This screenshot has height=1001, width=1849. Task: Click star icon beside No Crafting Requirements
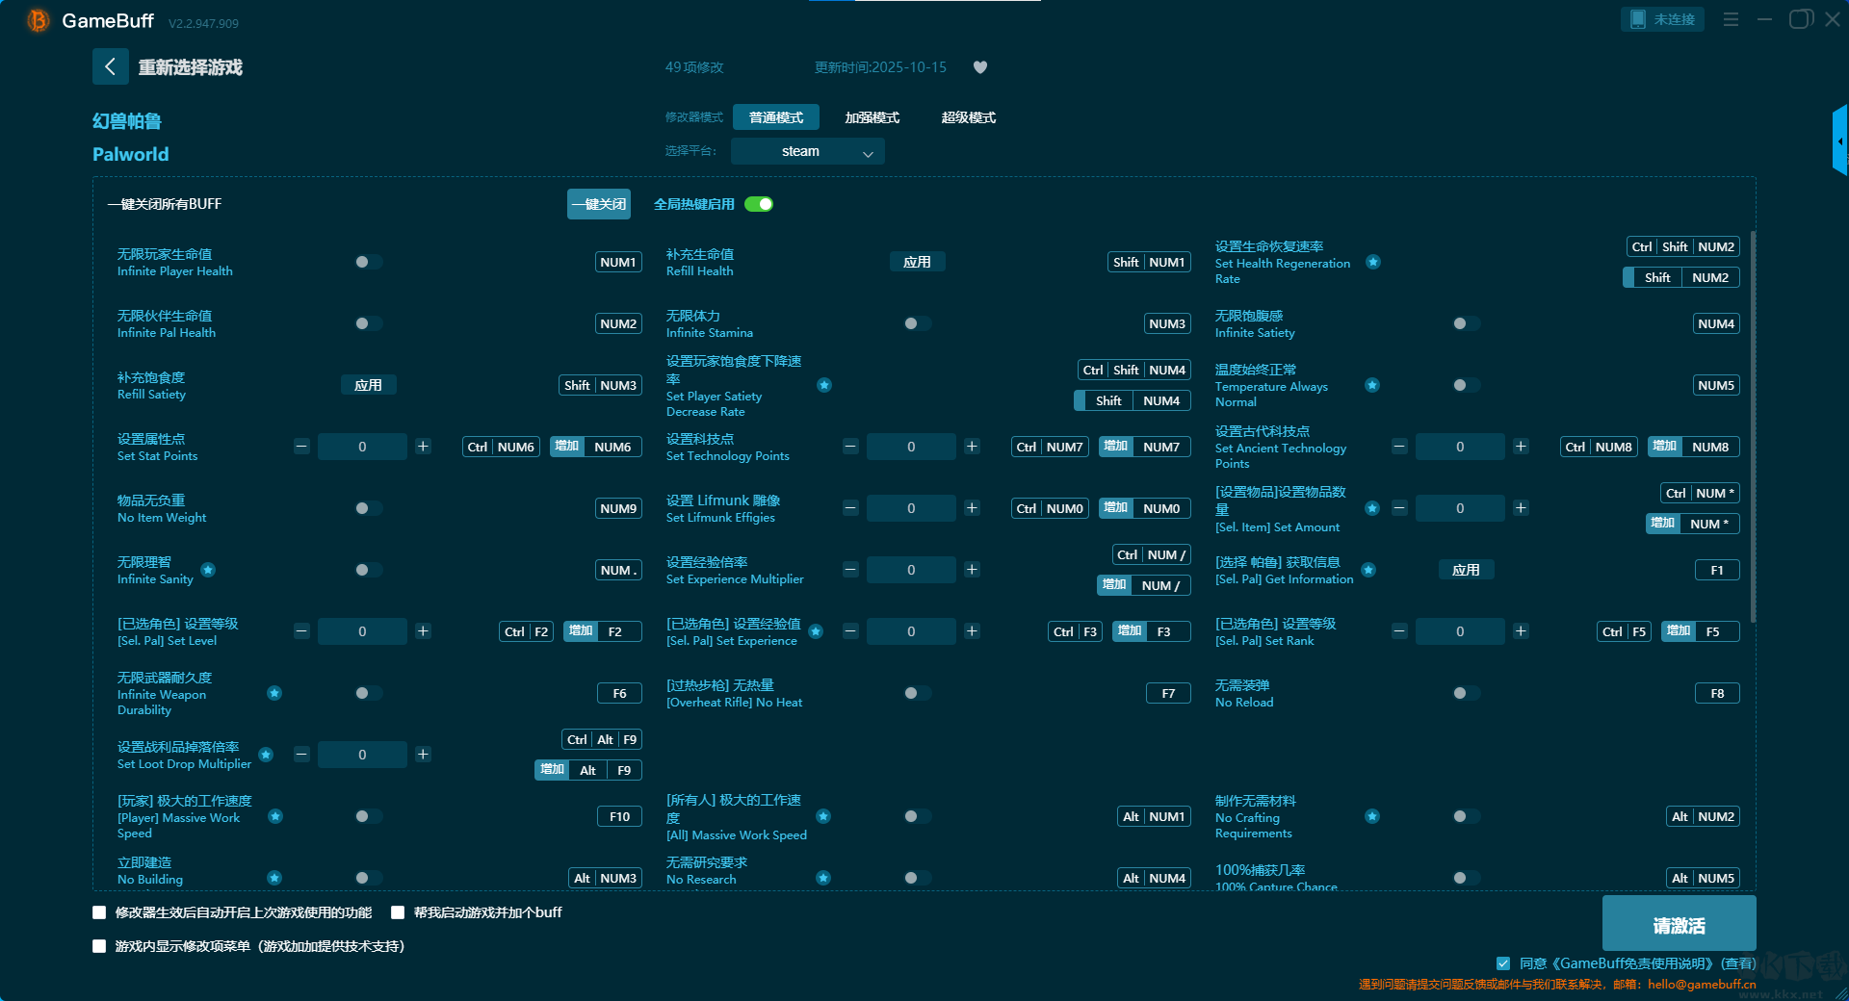[x=1372, y=816]
